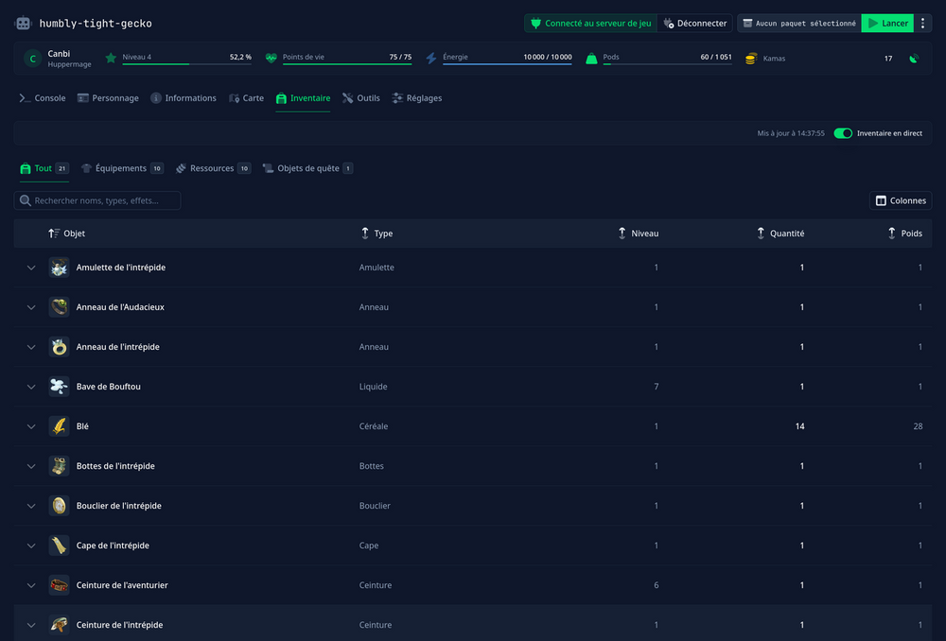Click the Cape de l'intrépide item icon
This screenshot has height=641, width=946.
[59, 546]
